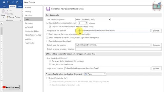Open the Add-ins category
The width and height of the screenshot is (164, 92).
33,39
